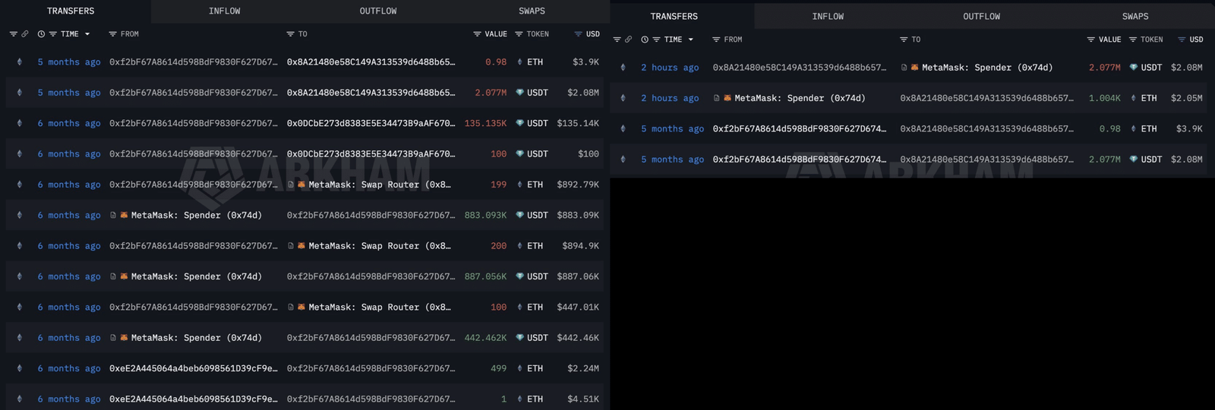
Task: Click the USD filter icon in left panel
Action: (x=578, y=34)
